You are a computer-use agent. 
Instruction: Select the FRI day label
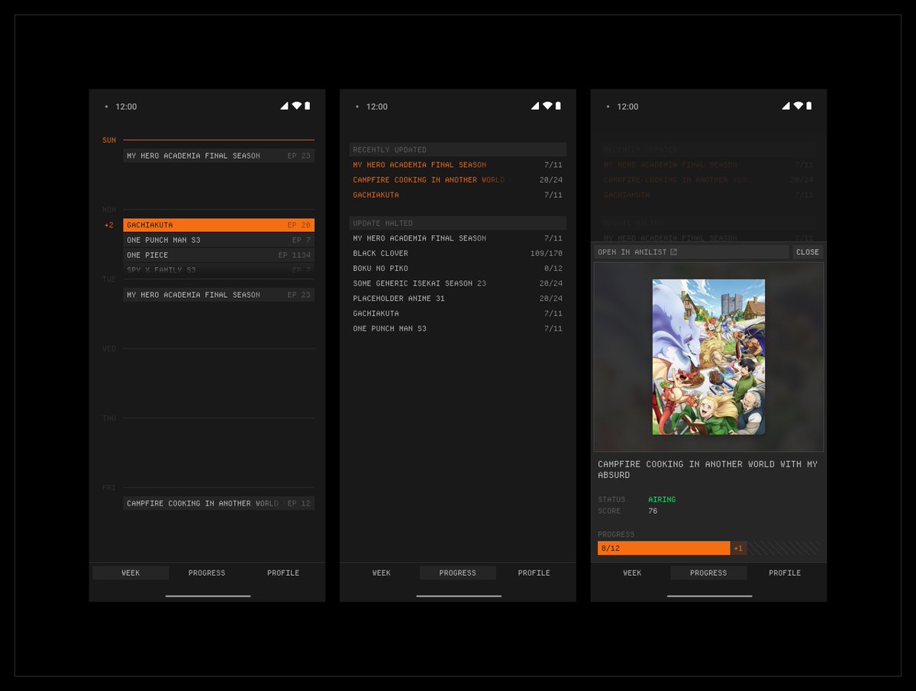pos(109,488)
